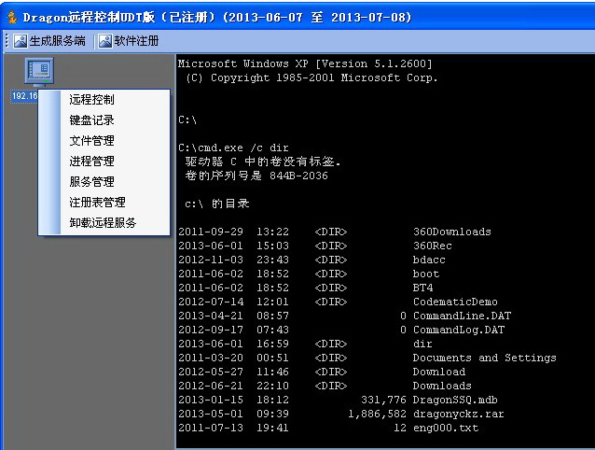Screen dimensions: 595x450
Task: Click the eng000.txt file name
Action: point(446,429)
